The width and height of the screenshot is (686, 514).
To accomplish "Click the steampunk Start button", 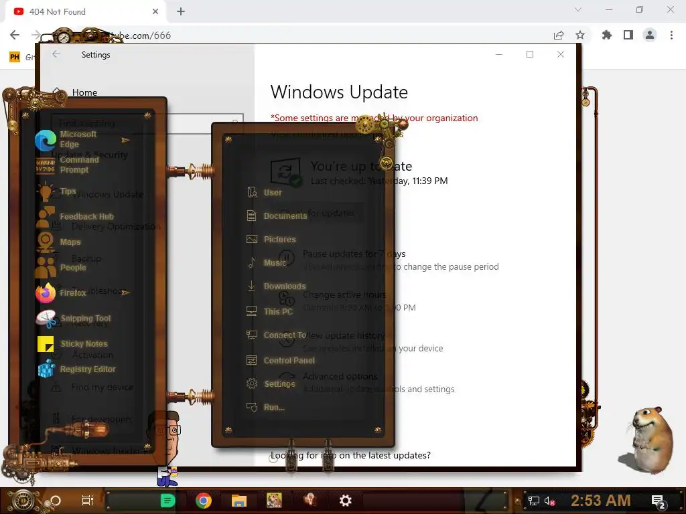I will point(23,501).
